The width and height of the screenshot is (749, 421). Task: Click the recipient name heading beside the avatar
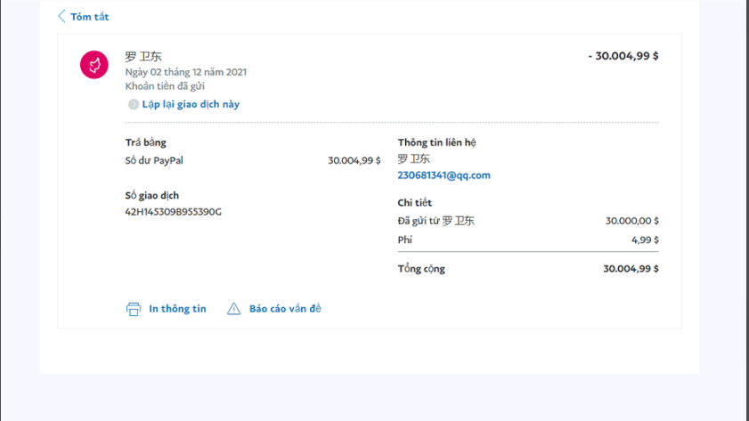point(143,57)
